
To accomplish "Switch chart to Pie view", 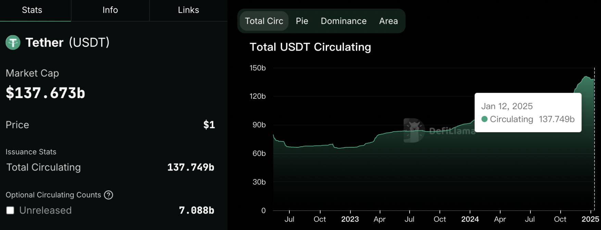I will pyautogui.click(x=302, y=21).
